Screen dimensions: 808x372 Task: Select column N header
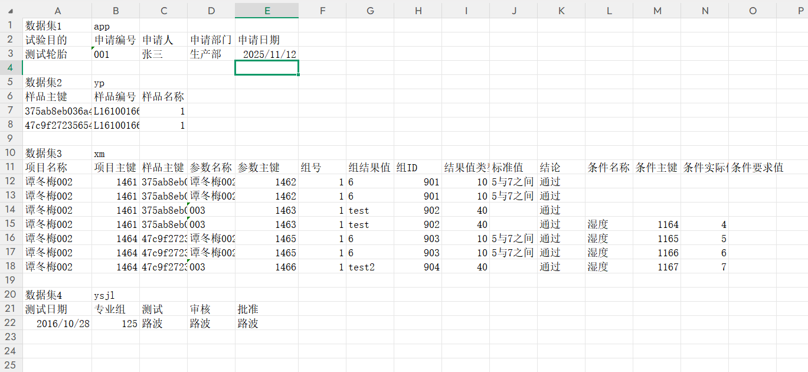click(705, 11)
